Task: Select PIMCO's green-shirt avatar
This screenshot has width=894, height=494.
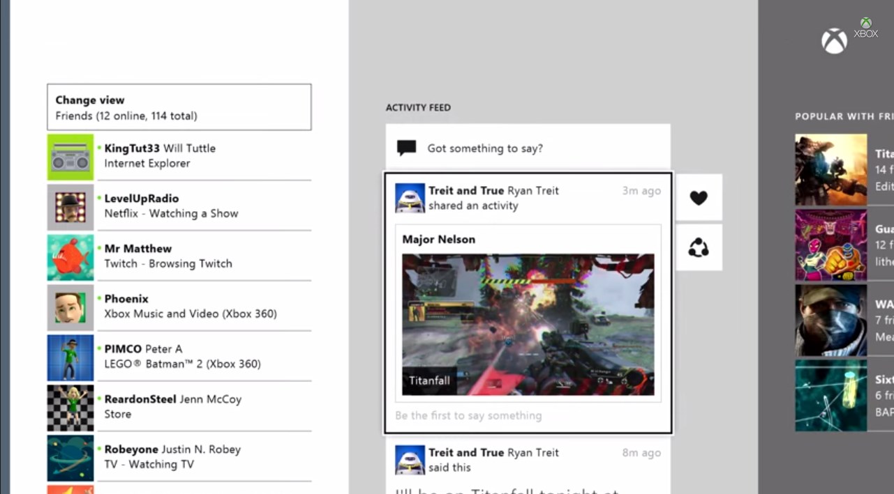Action: [x=70, y=357]
